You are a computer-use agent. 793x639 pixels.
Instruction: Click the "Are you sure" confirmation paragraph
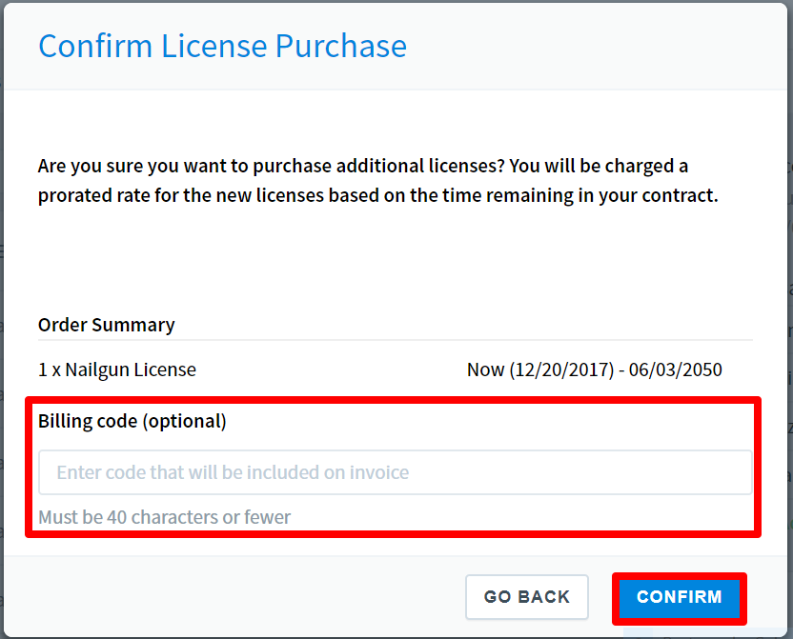[x=362, y=166]
